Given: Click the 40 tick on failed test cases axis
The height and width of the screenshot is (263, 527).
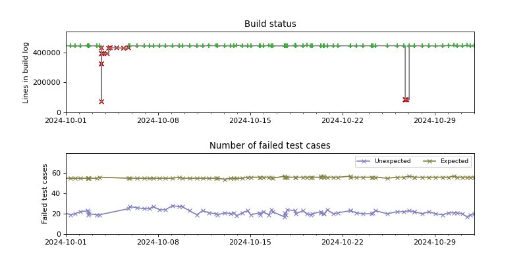Looking at the screenshot, I should click(x=57, y=194).
